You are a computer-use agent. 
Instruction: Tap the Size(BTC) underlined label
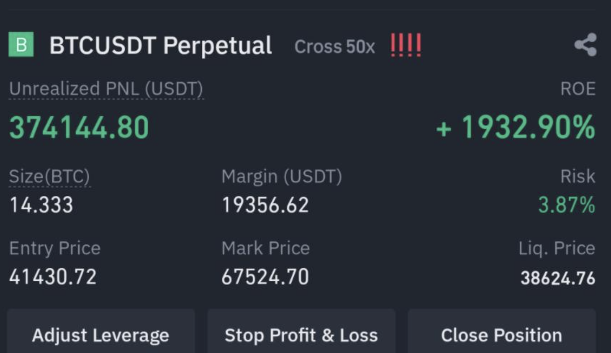50,176
